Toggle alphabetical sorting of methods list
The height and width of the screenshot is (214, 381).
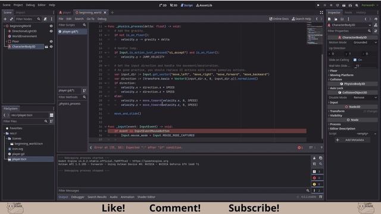85,90
